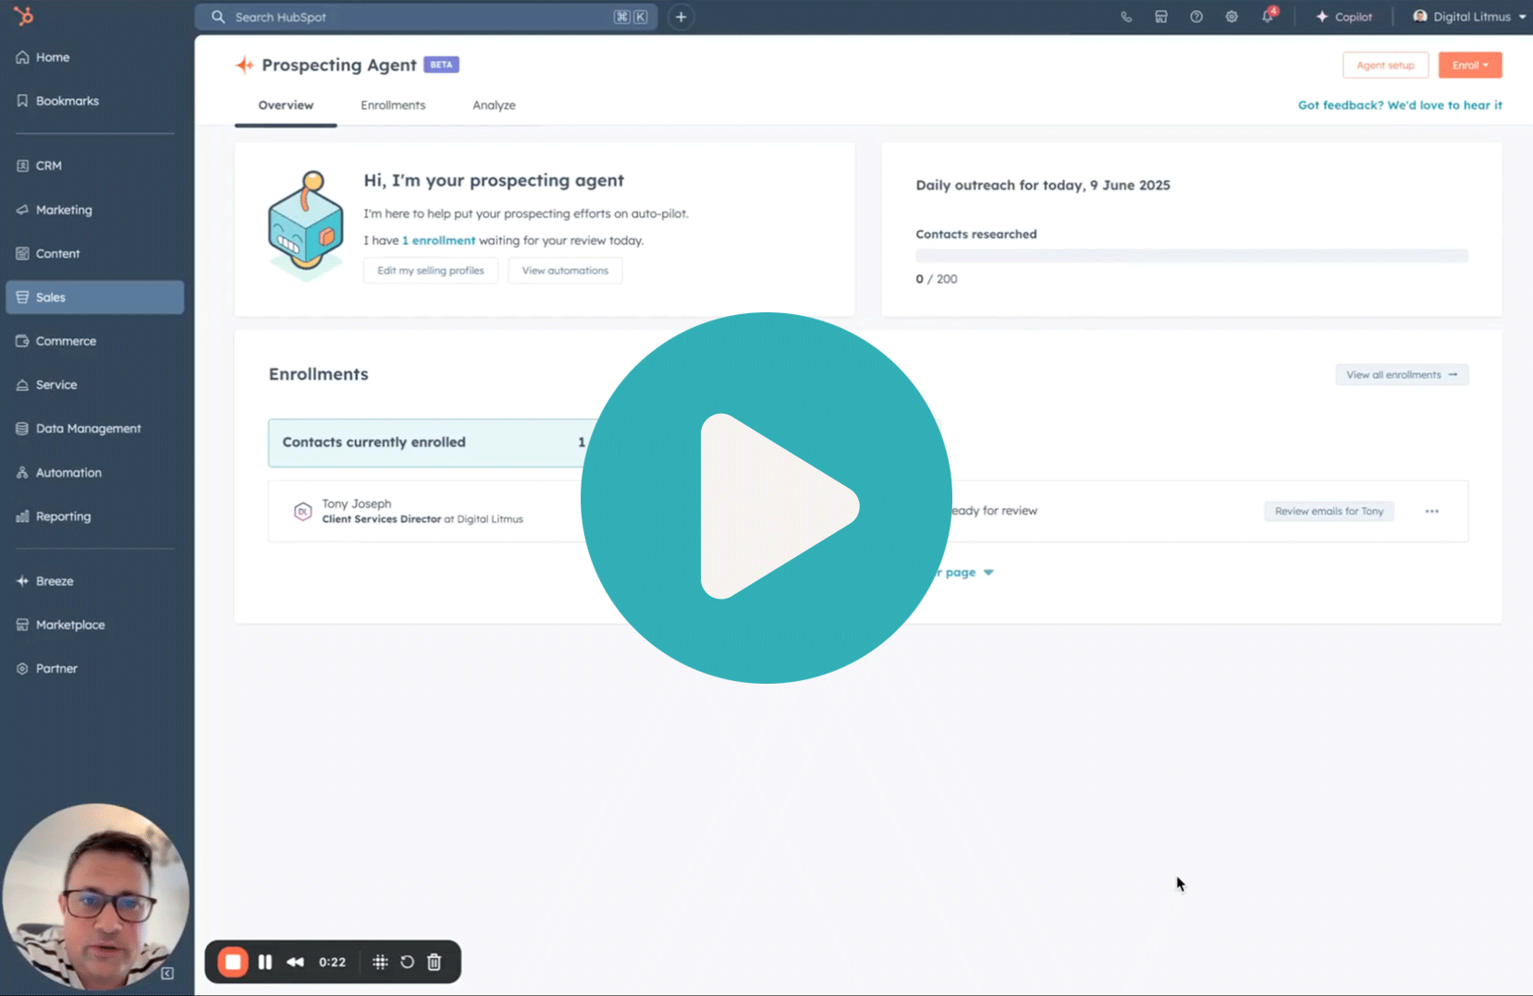Click the rewind recording button
This screenshot has height=996, width=1533.
pyautogui.click(x=295, y=962)
